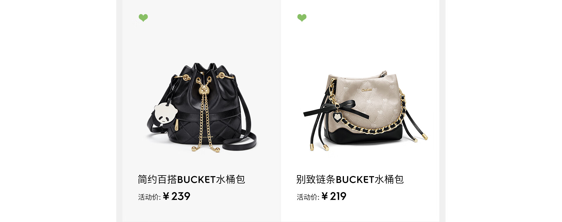The width and height of the screenshot is (562, 222).
Task: Click the ¥ 239 price
Action: click(x=177, y=196)
